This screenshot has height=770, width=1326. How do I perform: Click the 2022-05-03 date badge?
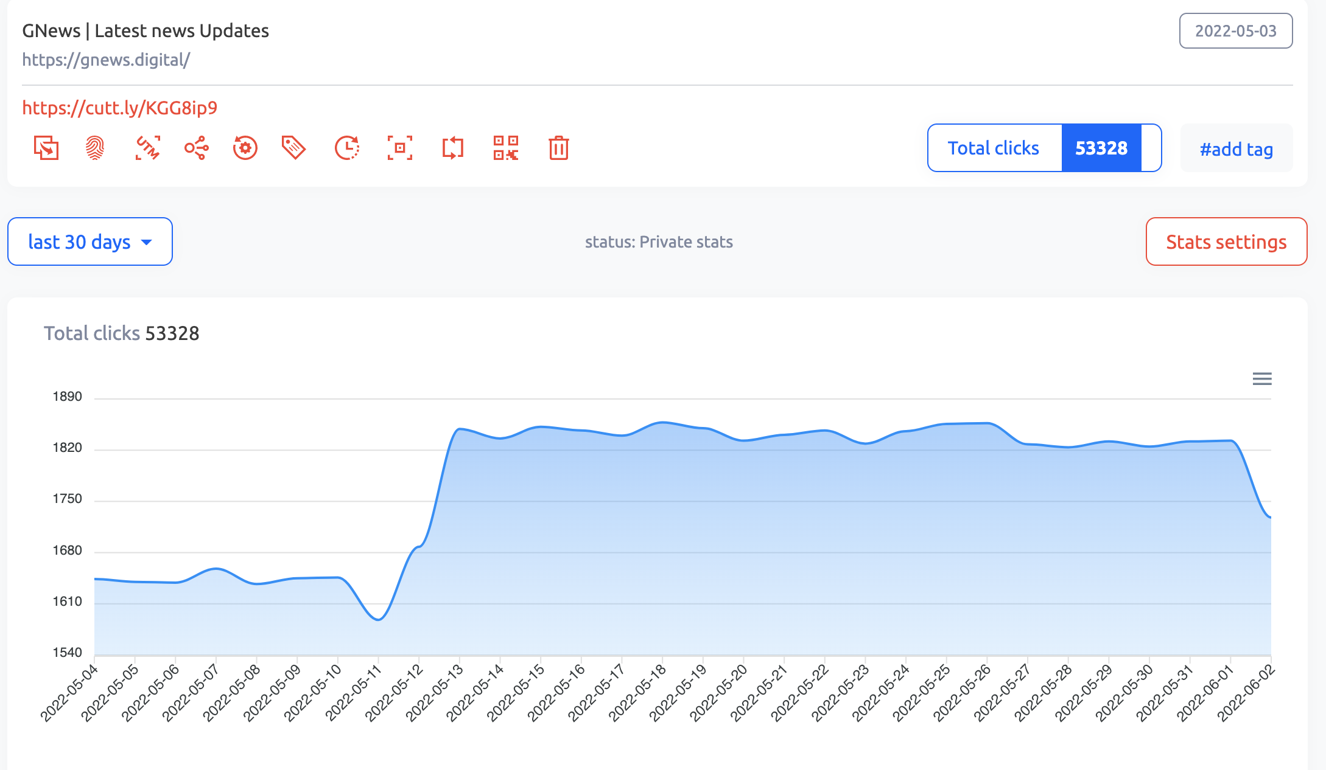click(x=1235, y=31)
